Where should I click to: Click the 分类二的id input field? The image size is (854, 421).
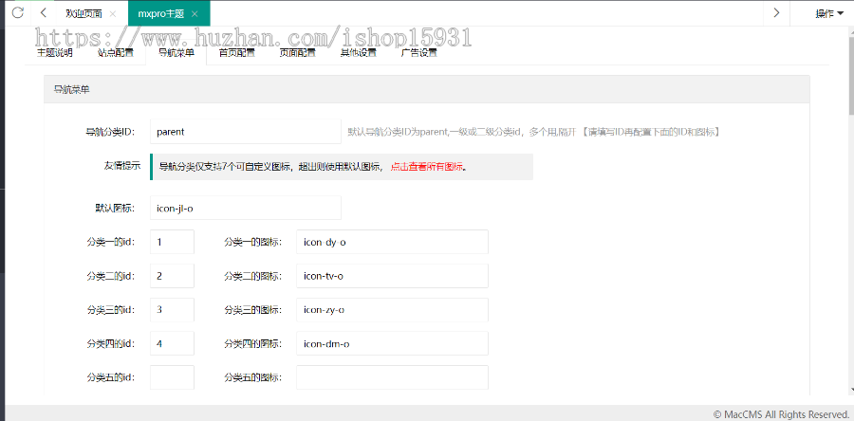[172, 276]
